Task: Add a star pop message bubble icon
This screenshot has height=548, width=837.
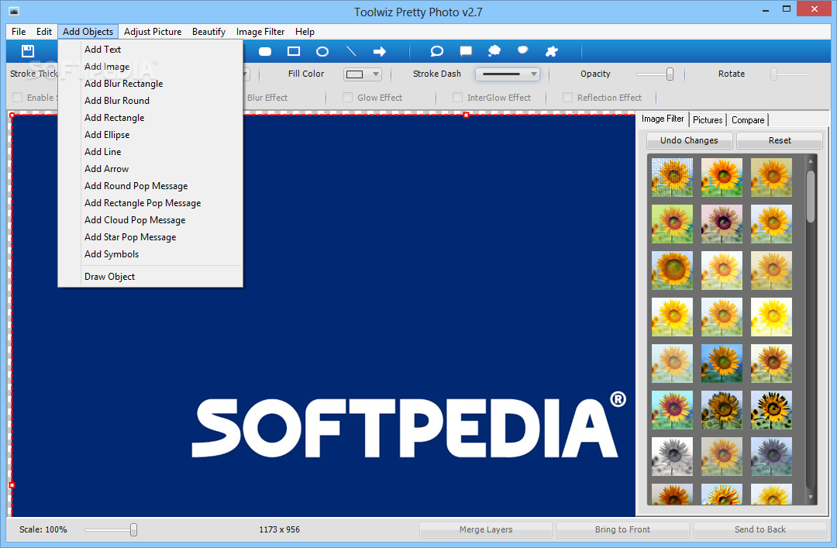Action: (522, 50)
